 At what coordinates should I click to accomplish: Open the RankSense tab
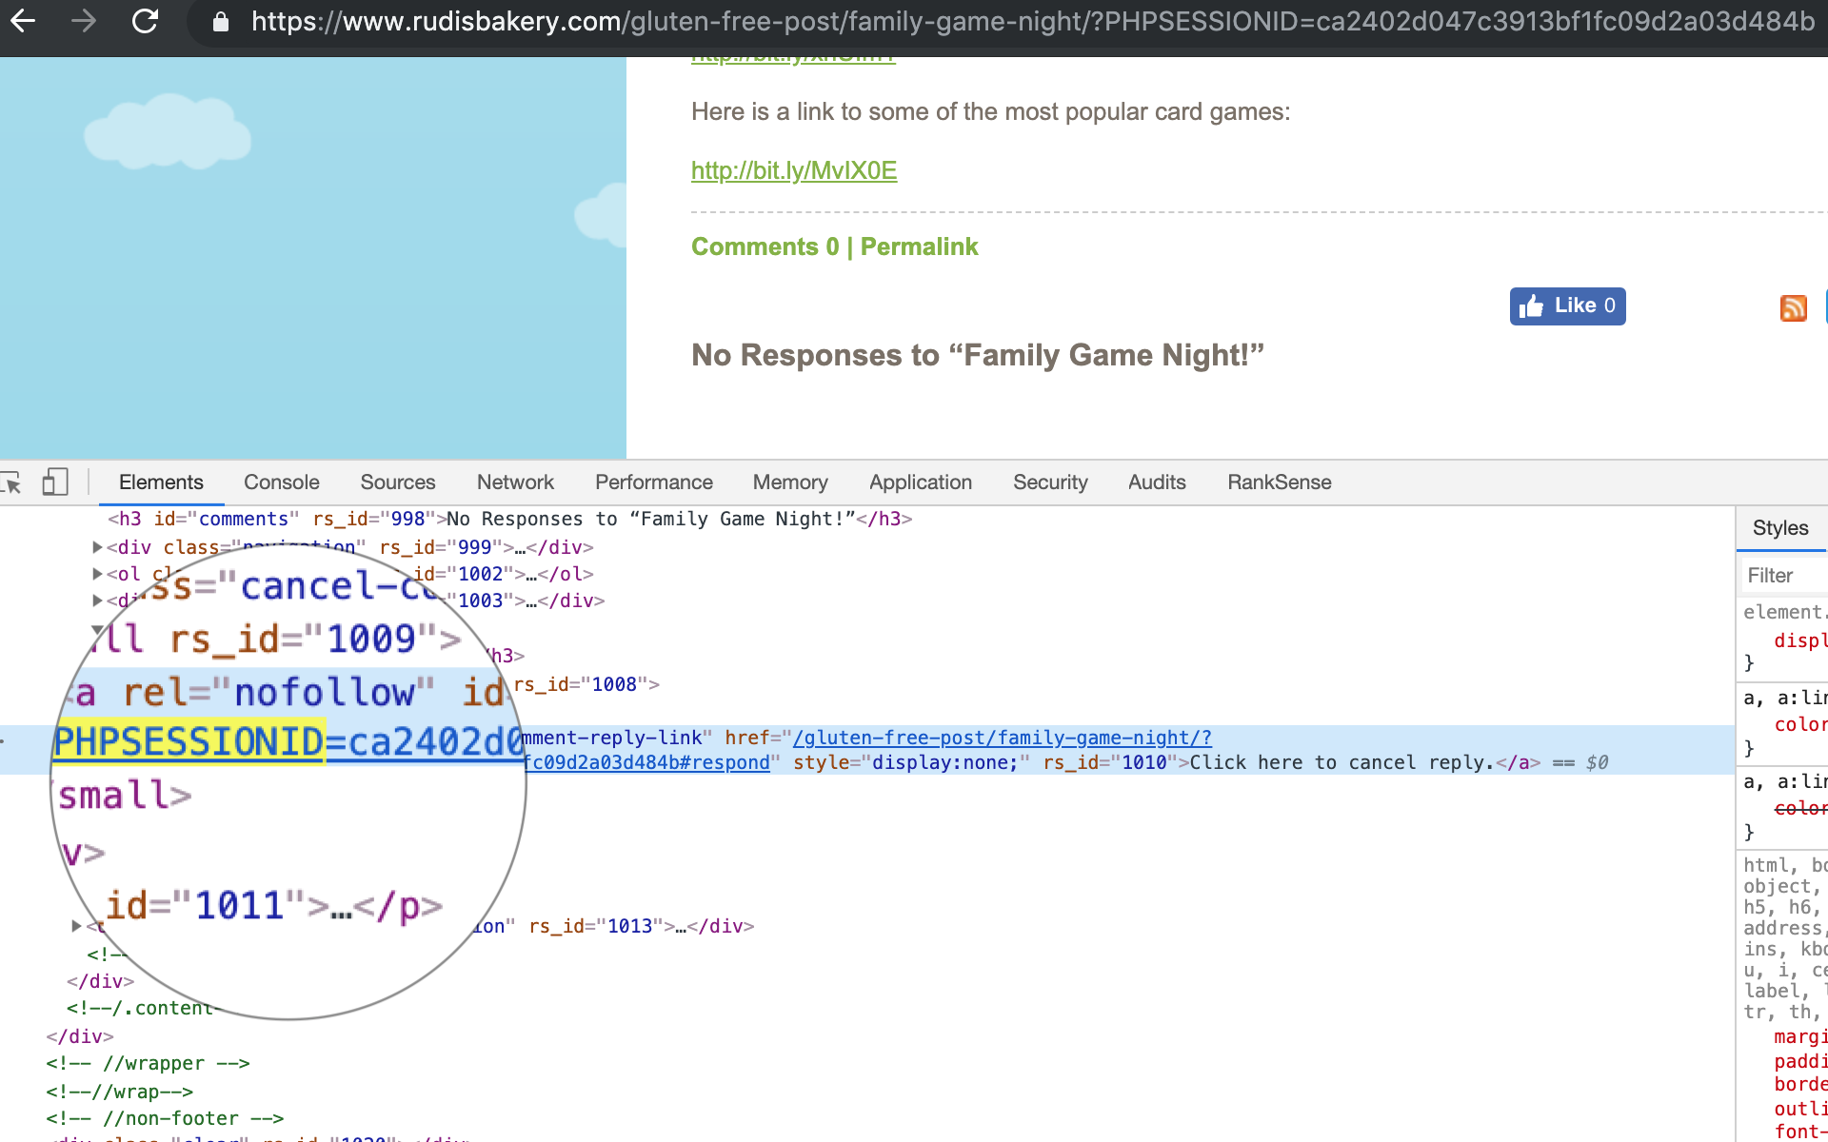point(1279,482)
